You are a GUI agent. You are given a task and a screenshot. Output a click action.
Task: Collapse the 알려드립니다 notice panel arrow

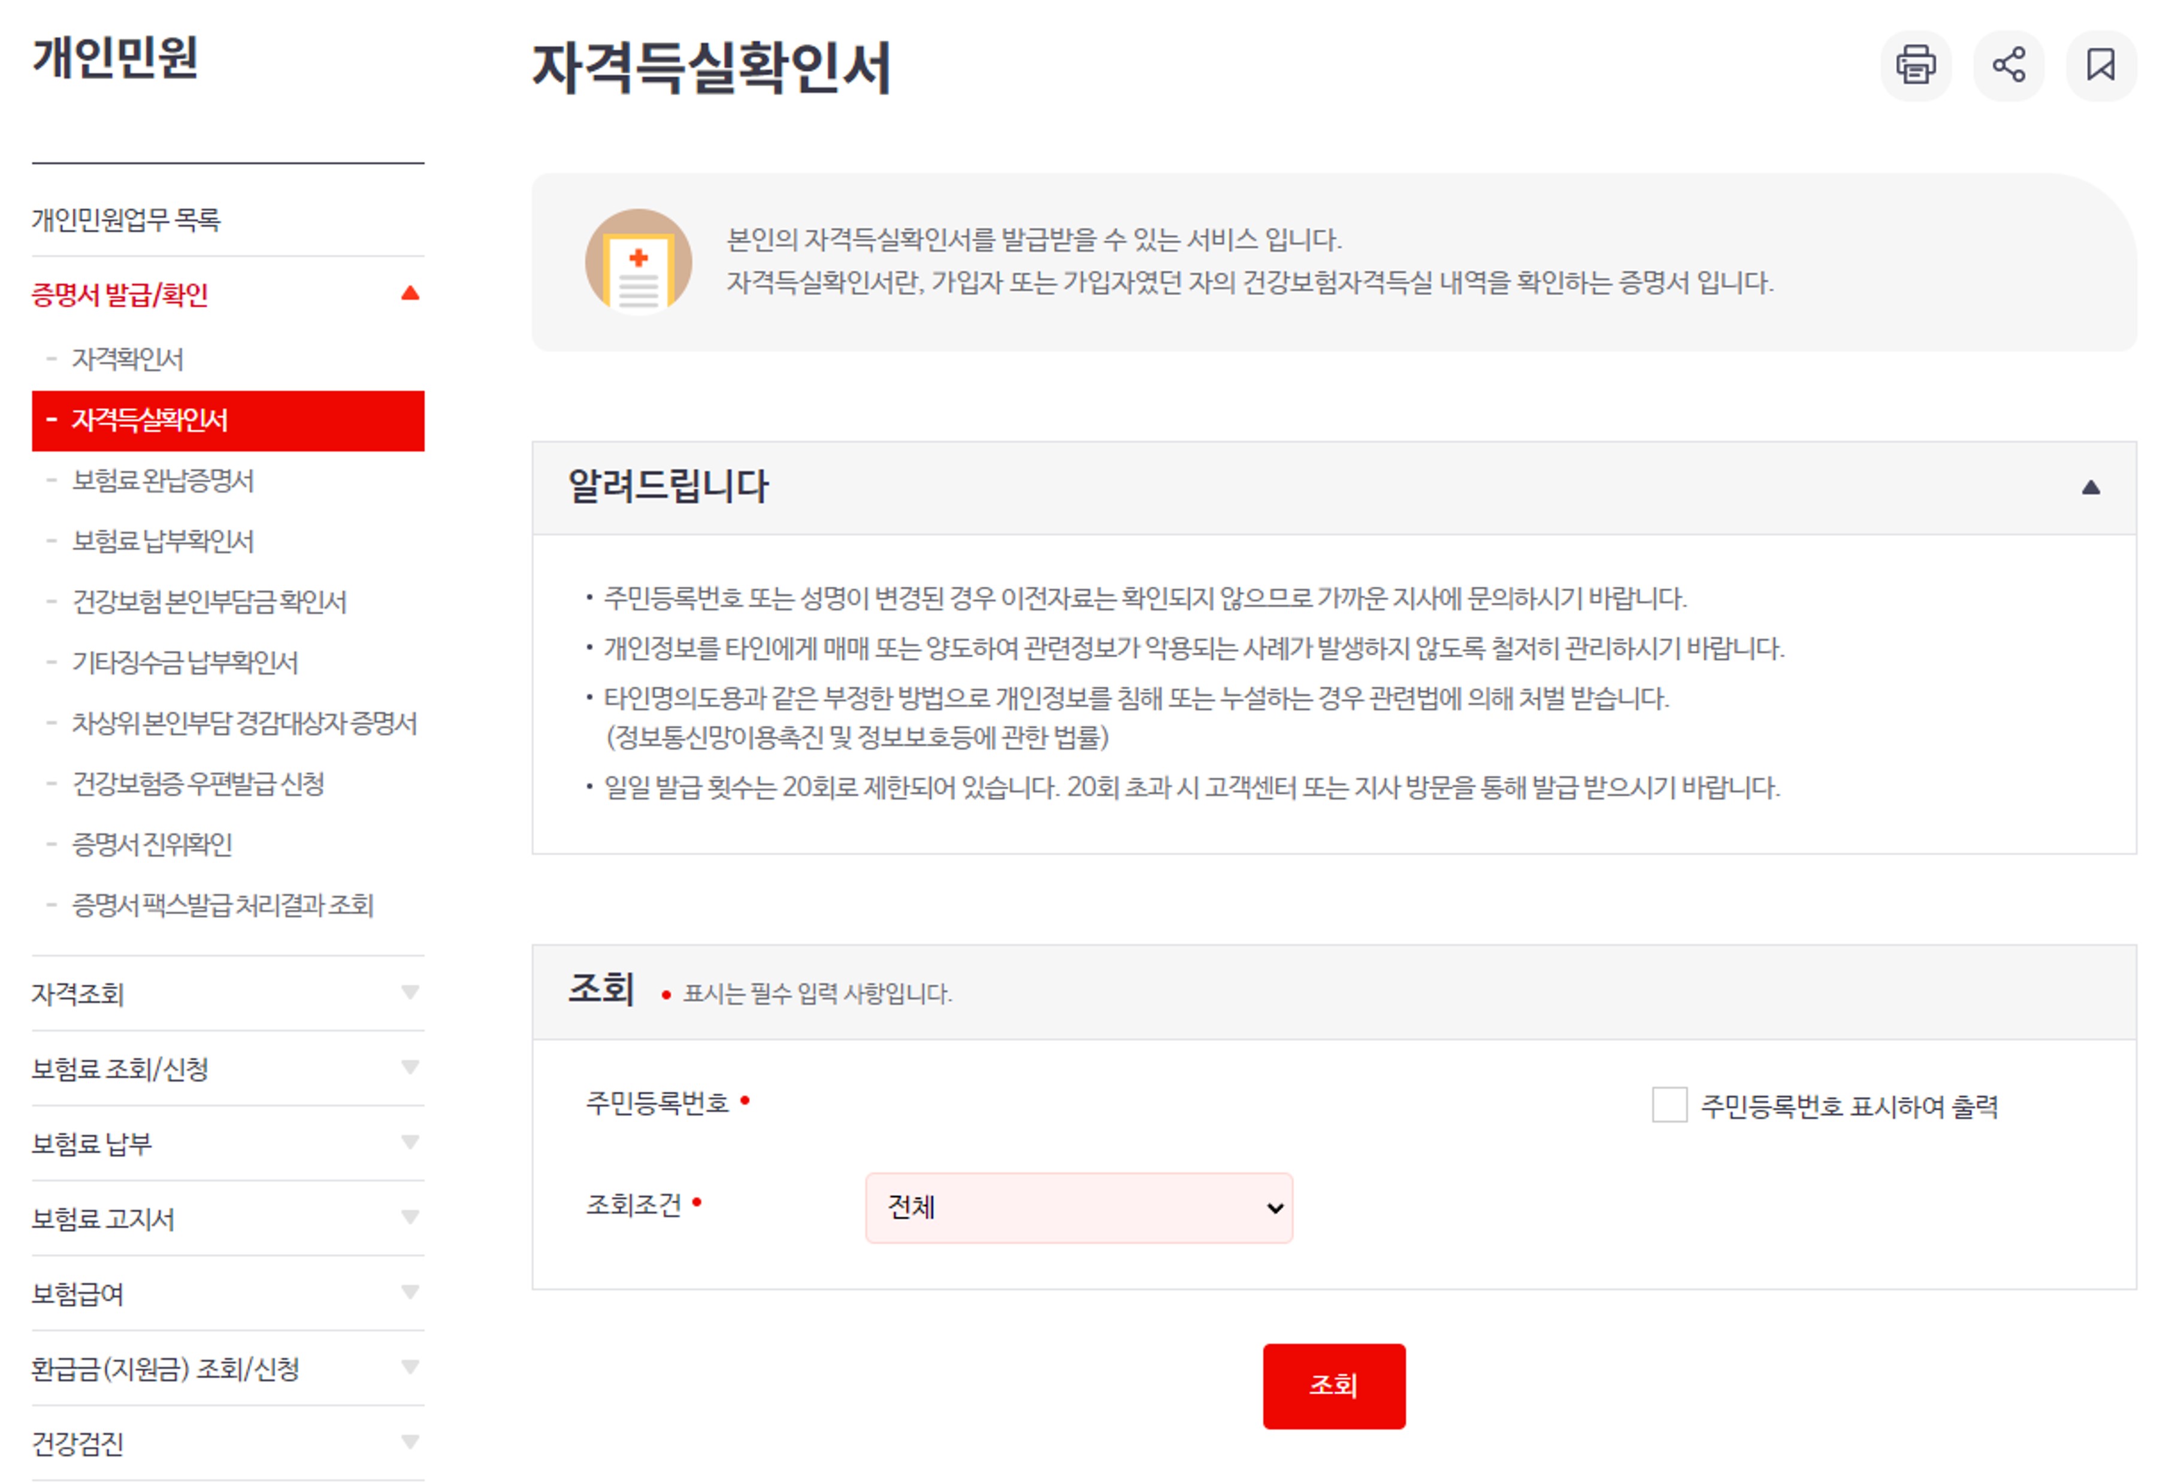click(x=2090, y=488)
